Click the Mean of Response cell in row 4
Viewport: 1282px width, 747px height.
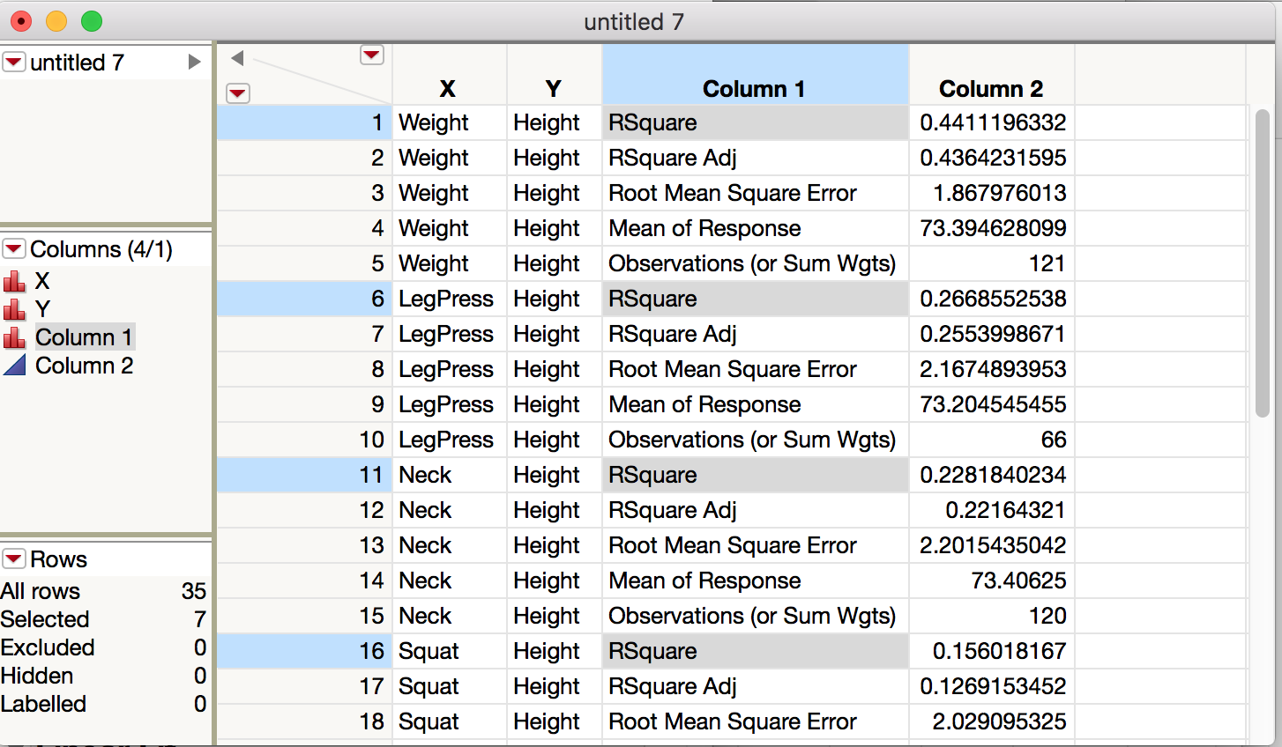click(704, 228)
